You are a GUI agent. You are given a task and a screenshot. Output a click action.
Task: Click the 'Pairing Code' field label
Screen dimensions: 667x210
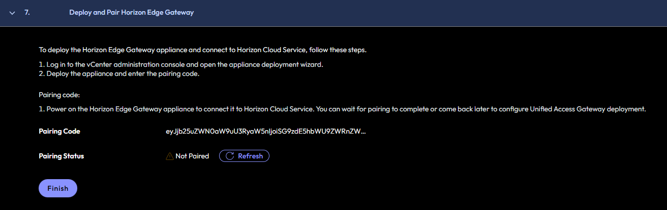click(x=59, y=132)
